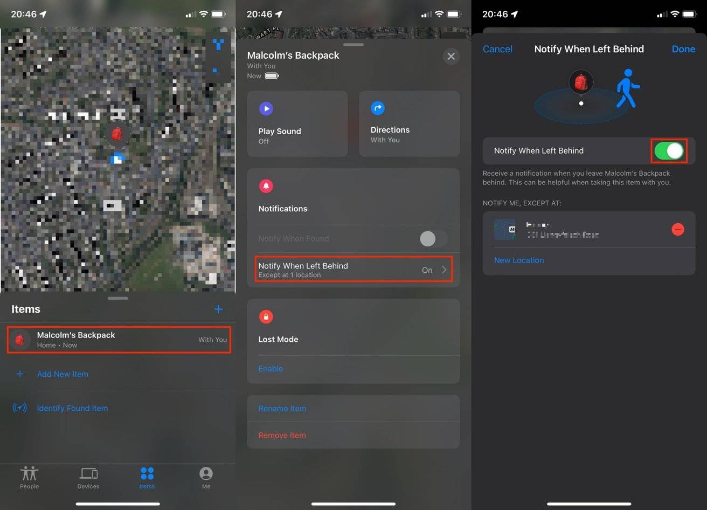Screen dimensions: 707x510
Task: Tap the Add New Item plus icon
Action: [x=20, y=374]
